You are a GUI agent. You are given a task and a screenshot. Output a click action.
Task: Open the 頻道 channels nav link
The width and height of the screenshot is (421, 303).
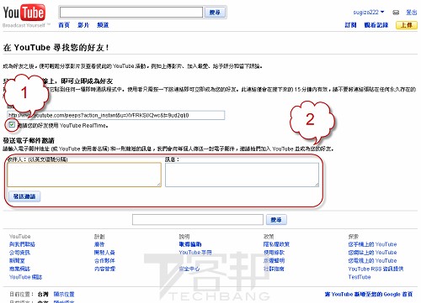click(103, 25)
